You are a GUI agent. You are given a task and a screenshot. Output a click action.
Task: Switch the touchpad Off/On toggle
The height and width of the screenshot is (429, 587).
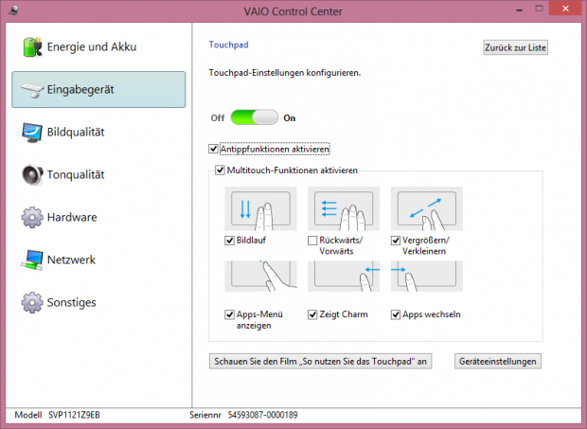(254, 117)
